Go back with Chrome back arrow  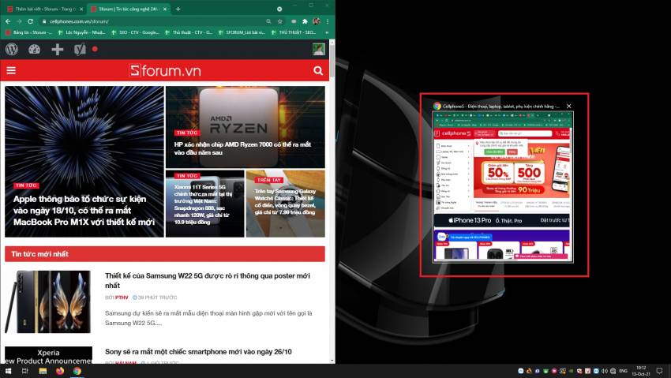pyautogui.click(x=8, y=21)
